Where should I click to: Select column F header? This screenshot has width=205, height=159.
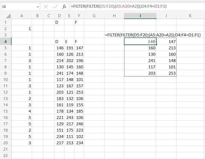[x=79, y=16]
